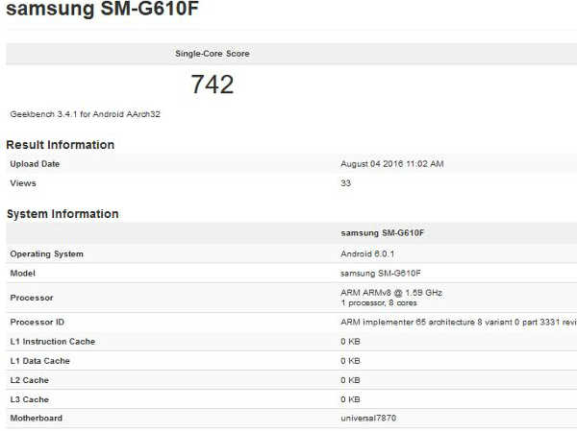Select the universal7870 motherboard value
Image resolution: width=577 pixels, height=432 pixels.
point(368,418)
